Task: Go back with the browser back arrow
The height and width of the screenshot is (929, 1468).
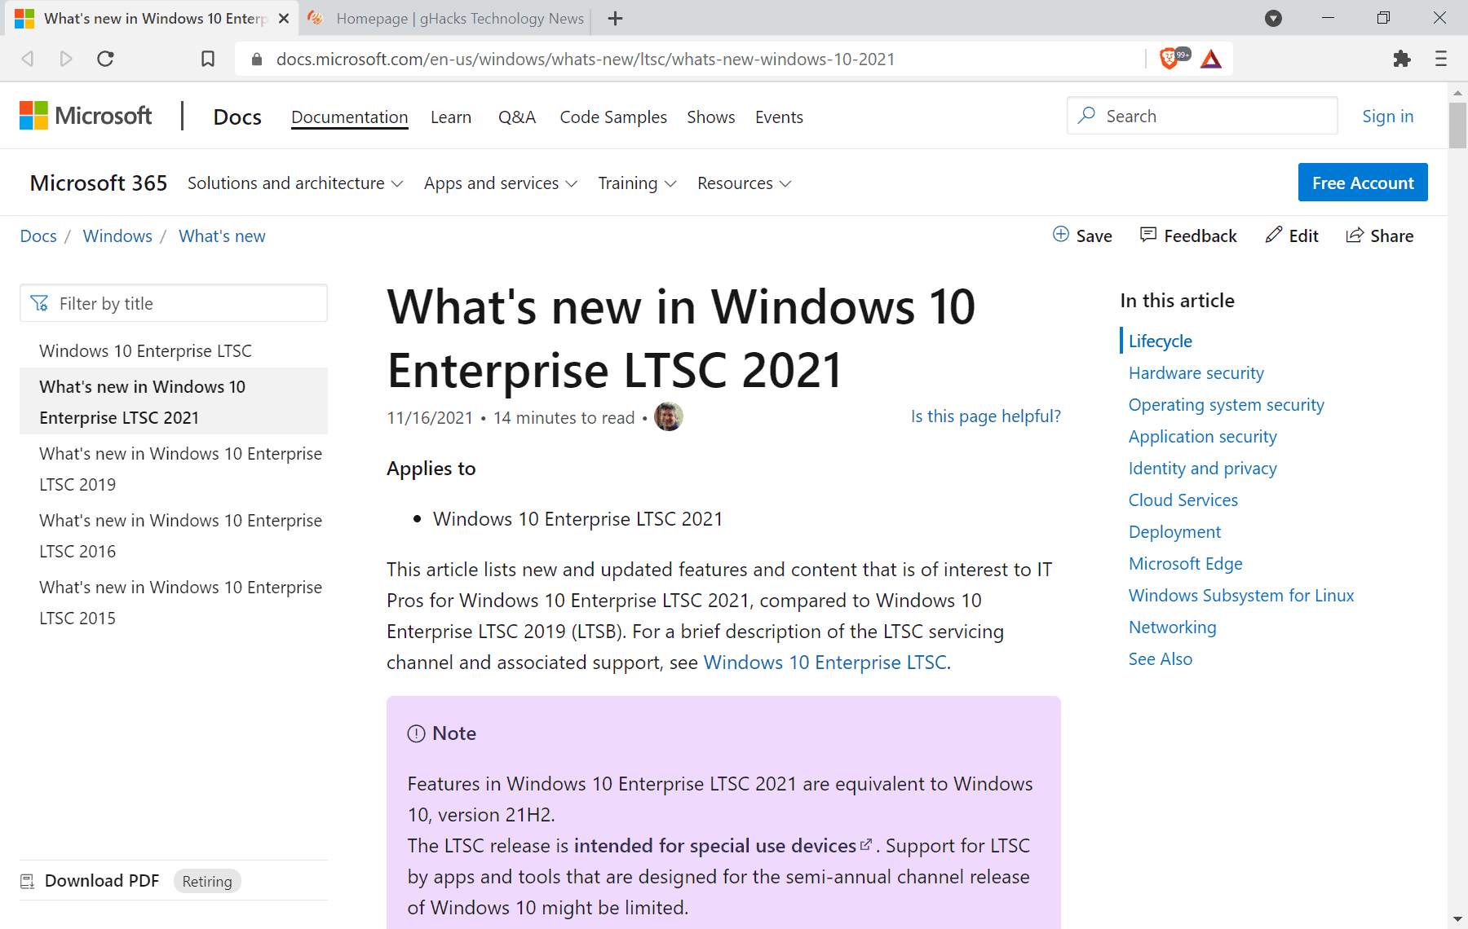Action: [28, 59]
